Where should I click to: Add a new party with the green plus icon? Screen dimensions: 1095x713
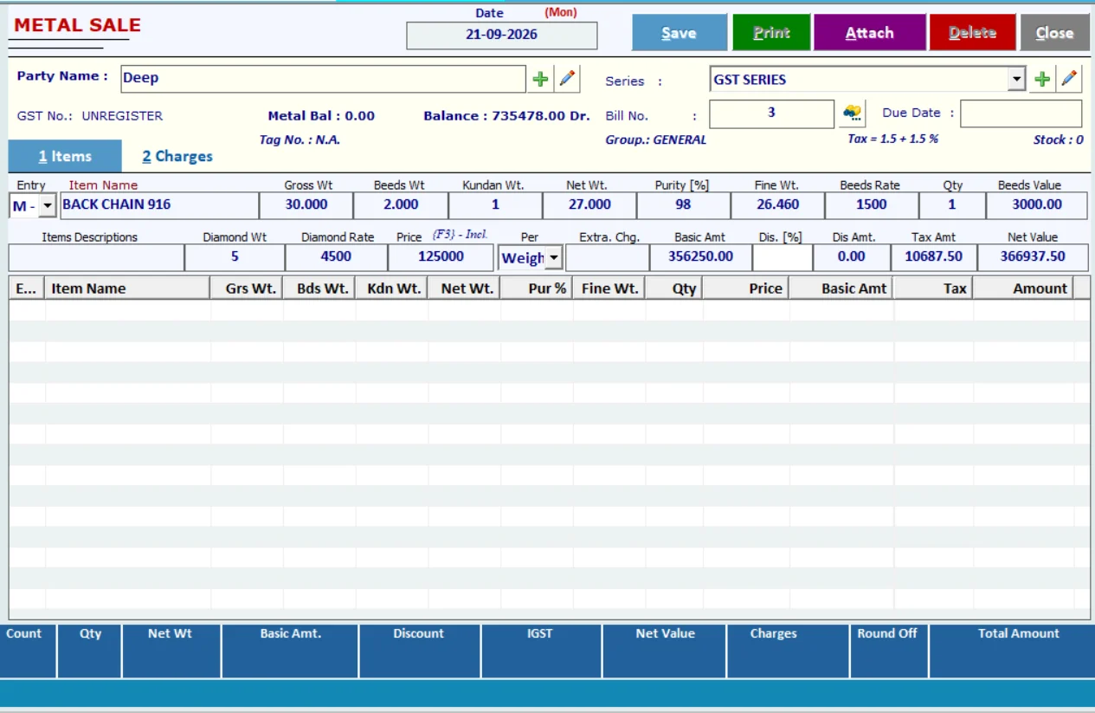540,79
